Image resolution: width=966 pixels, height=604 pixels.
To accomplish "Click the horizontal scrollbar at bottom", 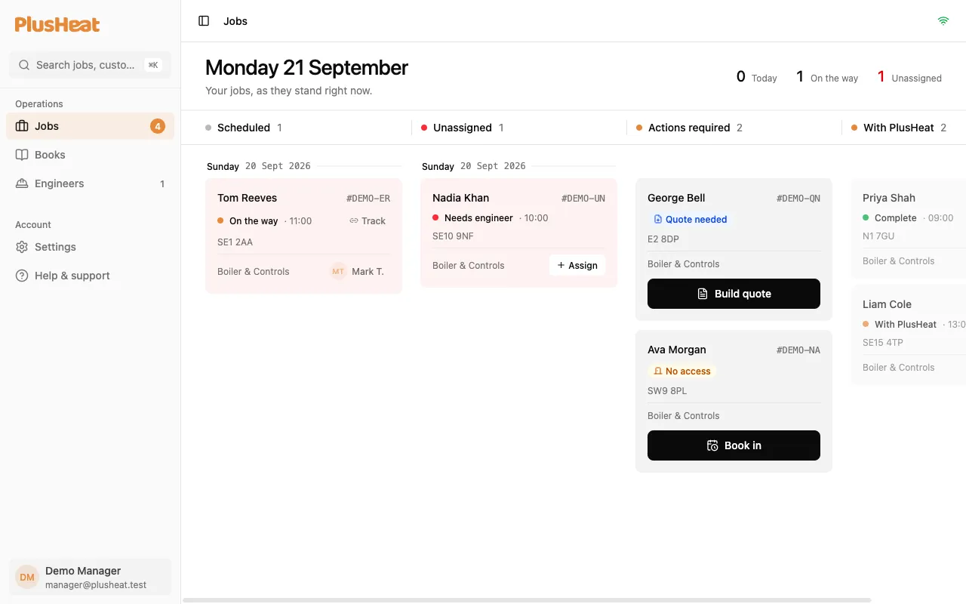I will click(x=527, y=600).
